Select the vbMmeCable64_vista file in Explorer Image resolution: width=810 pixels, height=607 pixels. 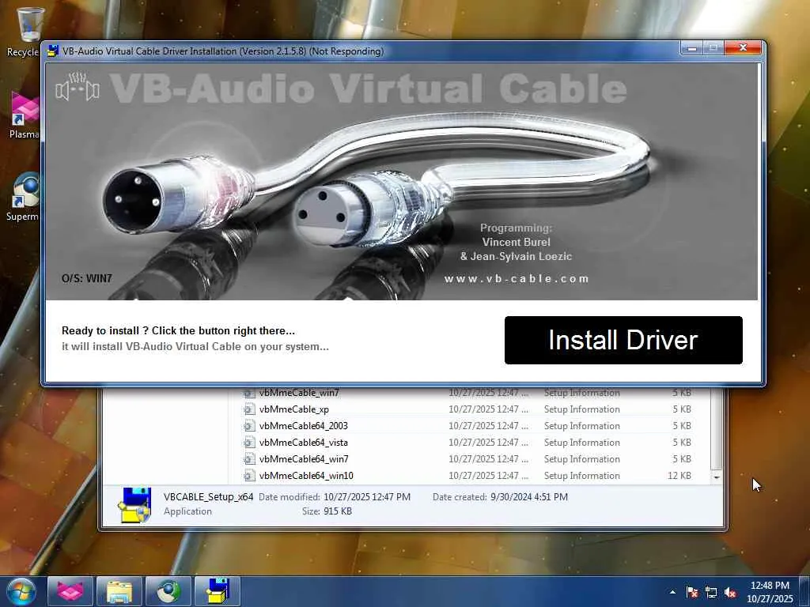coord(467,443)
